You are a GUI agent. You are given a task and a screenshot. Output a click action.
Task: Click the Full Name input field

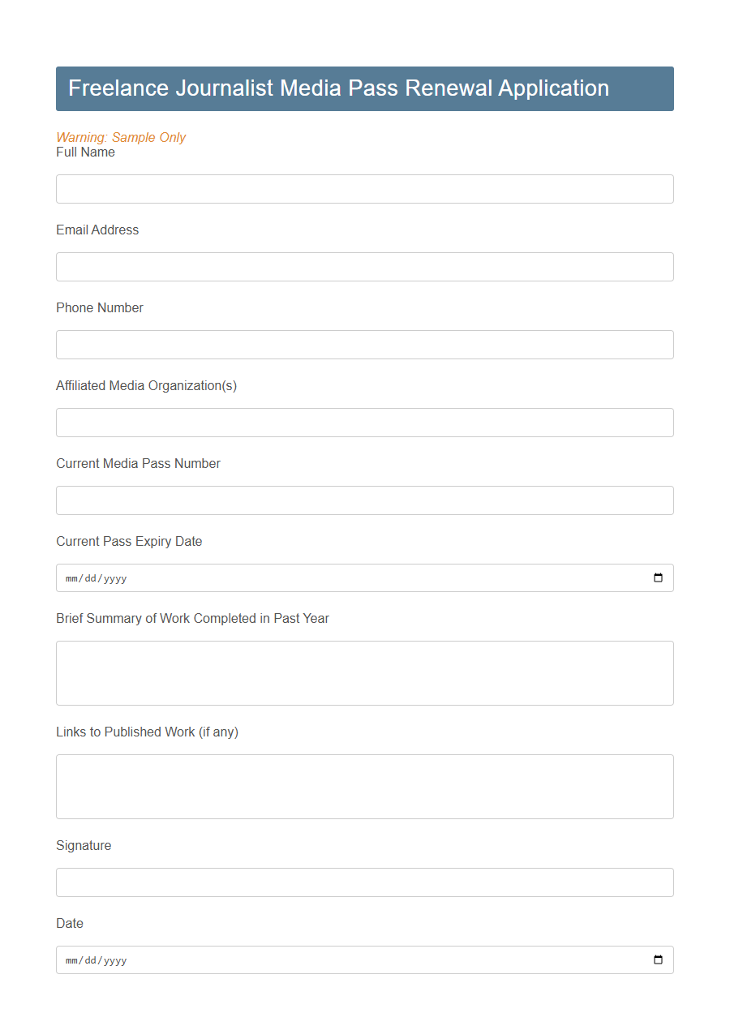pyautogui.click(x=364, y=189)
